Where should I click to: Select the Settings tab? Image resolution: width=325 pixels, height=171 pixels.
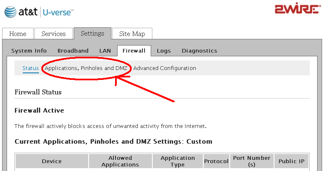[92, 34]
